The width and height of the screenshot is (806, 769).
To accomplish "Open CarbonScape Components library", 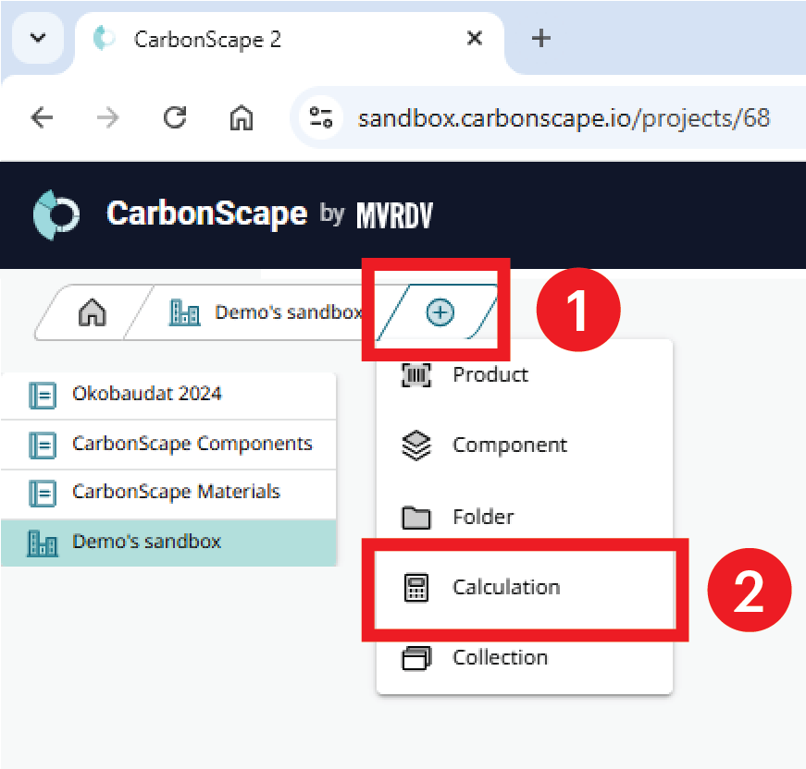I will coord(168,444).
